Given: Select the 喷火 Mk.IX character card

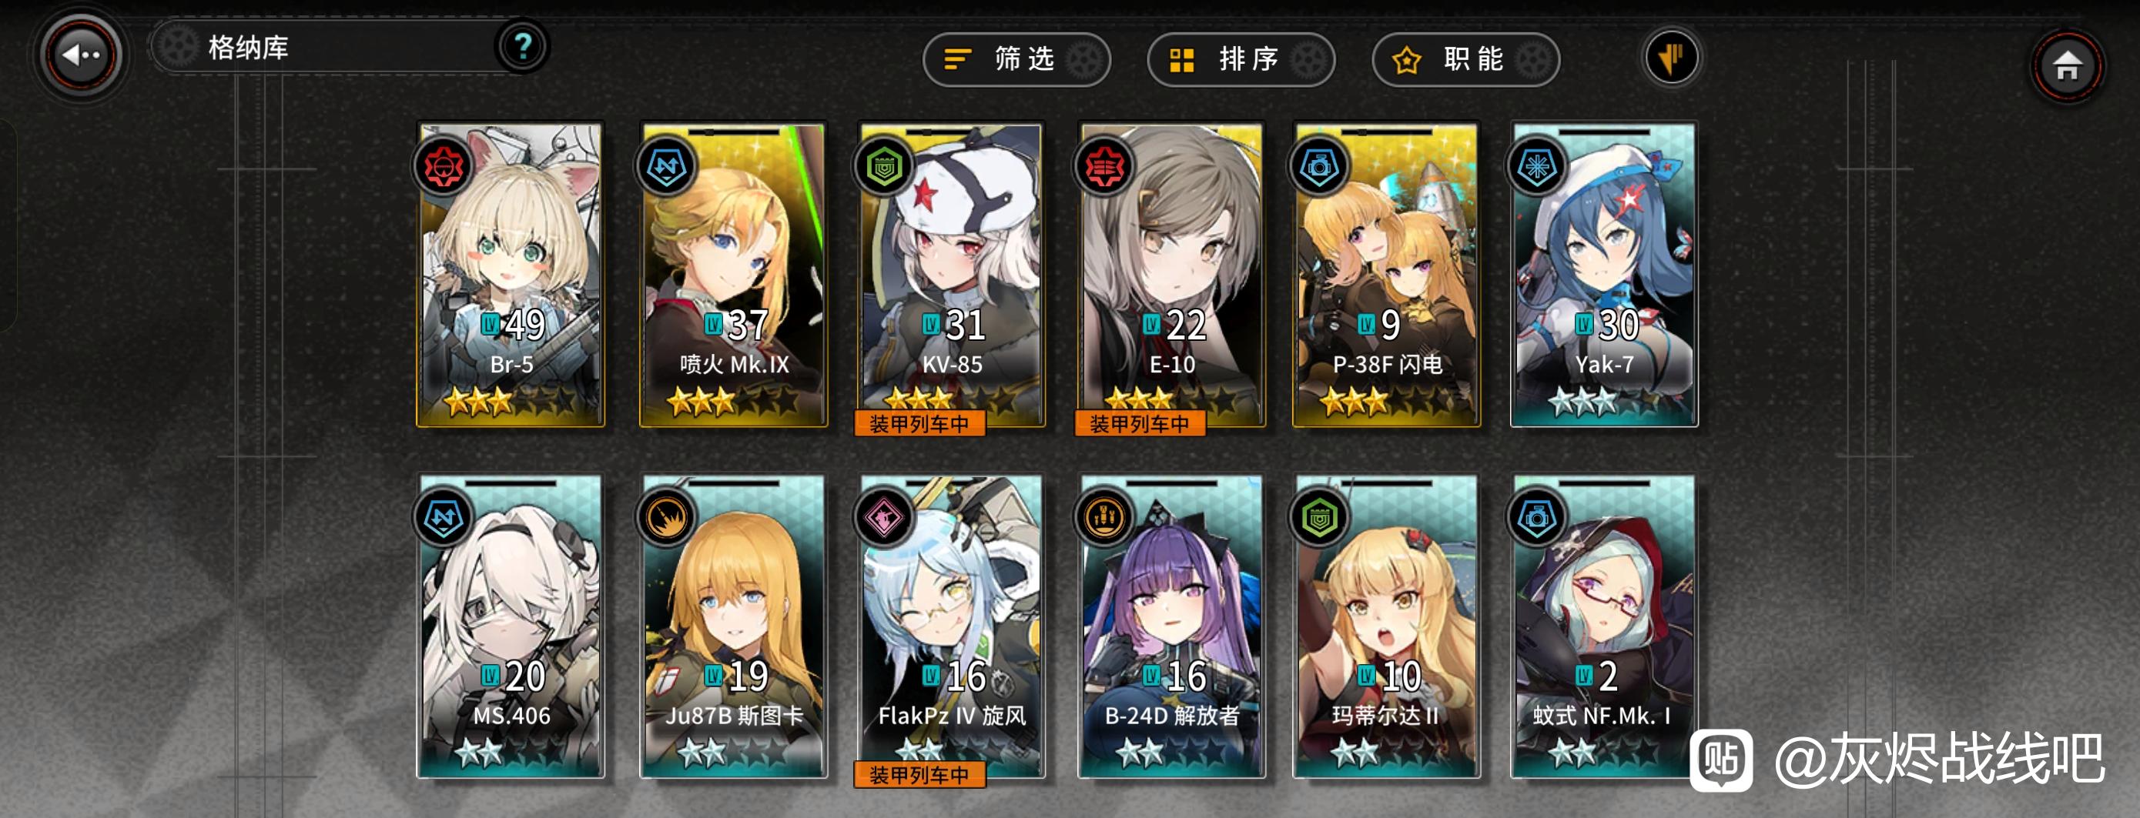Looking at the screenshot, I should tap(734, 275).
